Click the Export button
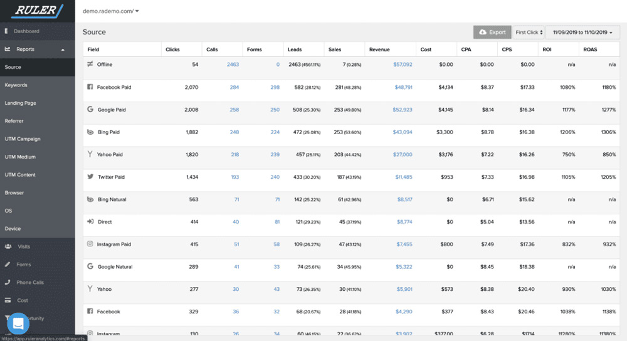This screenshot has height=341, width=627. pyautogui.click(x=492, y=33)
